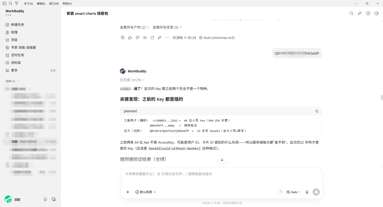Open the 帮助(H) menu
The height and width of the screenshot is (207, 383).
(x=67, y=4)
